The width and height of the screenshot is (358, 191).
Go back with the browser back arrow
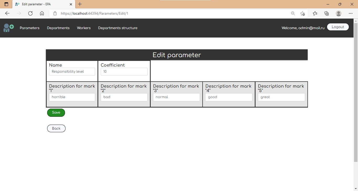tap(7, 13)
